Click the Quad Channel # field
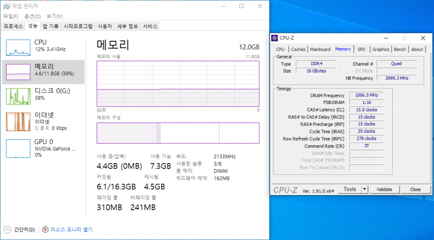The image size is (434, 240). click(397, 63)
